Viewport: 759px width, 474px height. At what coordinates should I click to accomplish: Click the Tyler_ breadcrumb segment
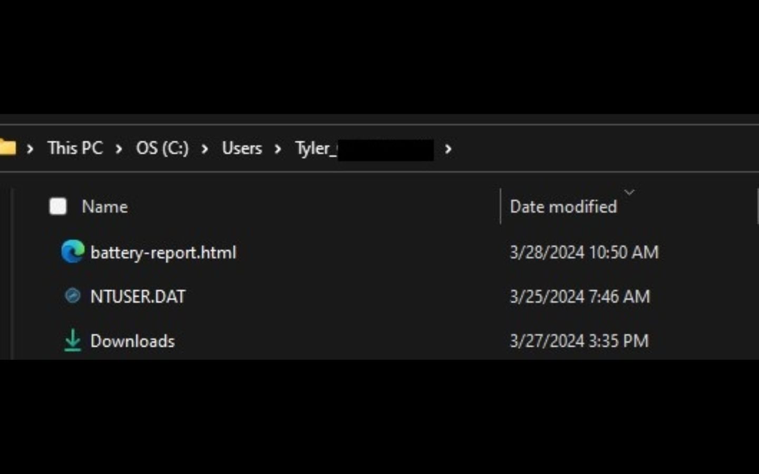tap(315, 149)
